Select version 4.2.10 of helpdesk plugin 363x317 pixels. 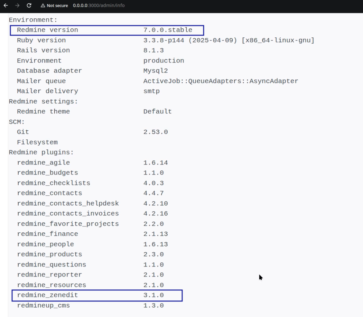click(x=156, y=203)
